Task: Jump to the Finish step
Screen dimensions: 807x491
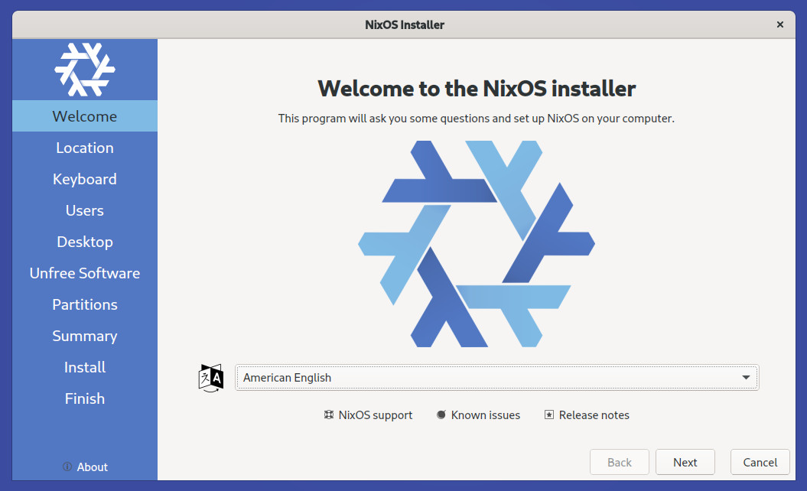Action: (85, 399)
